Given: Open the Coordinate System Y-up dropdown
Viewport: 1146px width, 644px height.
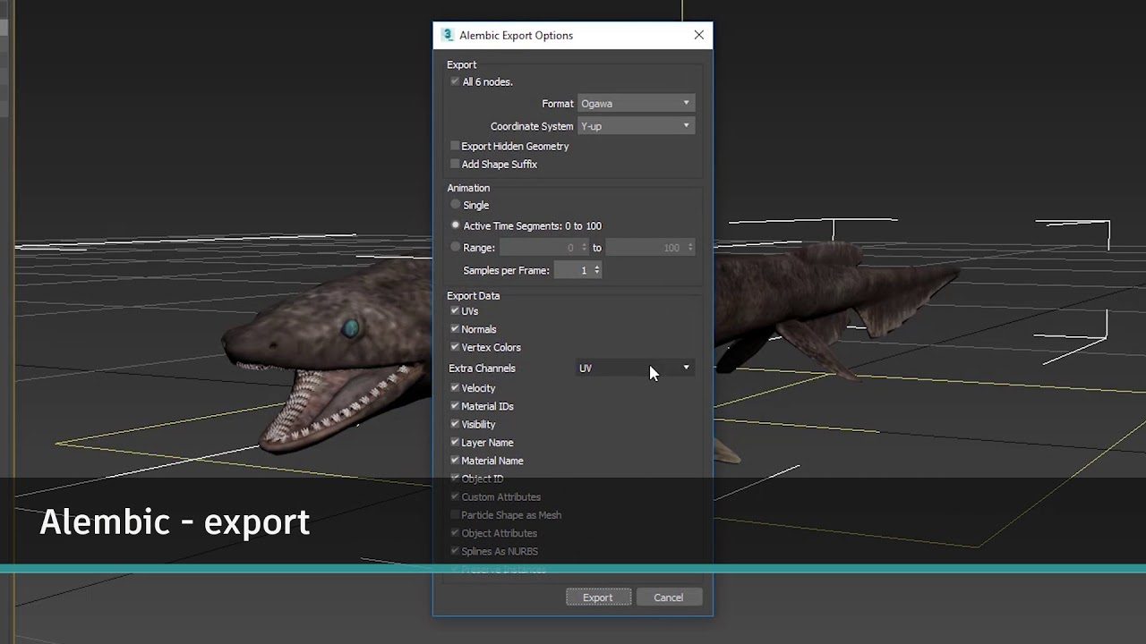Looking at the screenshot, I should [x=636, y=126].
